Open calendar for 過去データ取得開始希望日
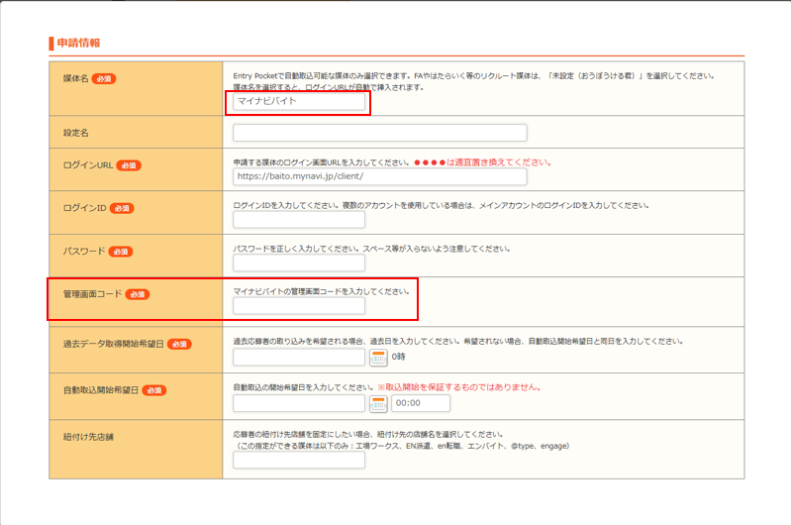791x525 pixels. (x=378, y=358)
